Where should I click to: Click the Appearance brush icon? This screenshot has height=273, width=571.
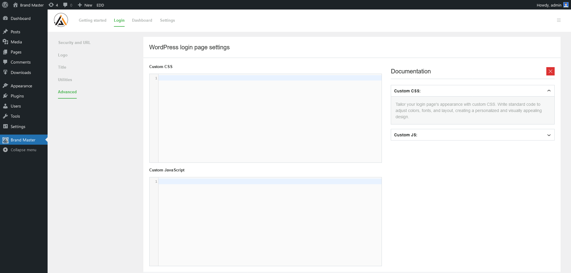coord(6,86)
